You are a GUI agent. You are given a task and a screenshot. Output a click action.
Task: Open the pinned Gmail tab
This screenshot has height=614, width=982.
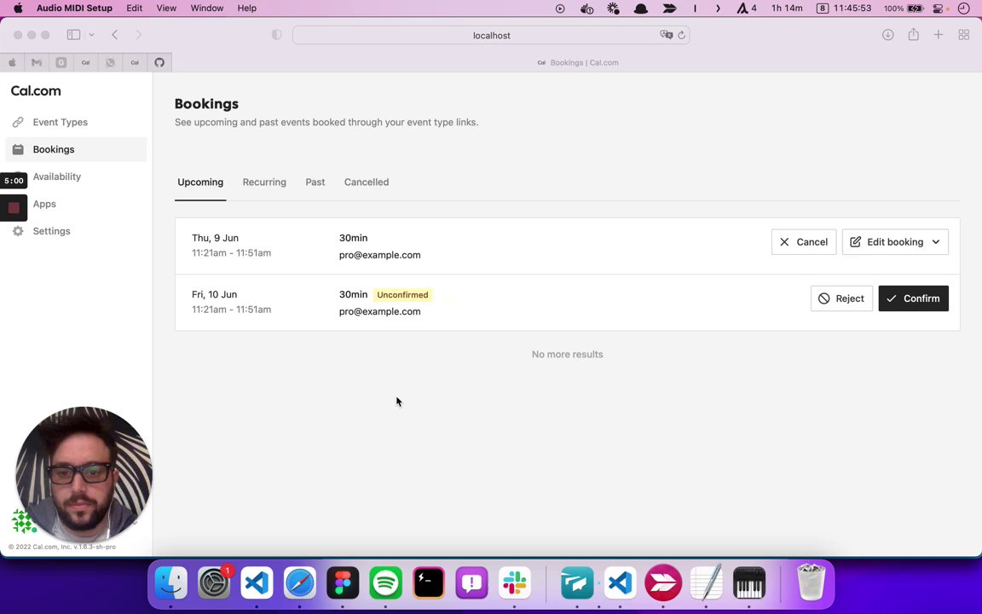[x=37, y=62]
